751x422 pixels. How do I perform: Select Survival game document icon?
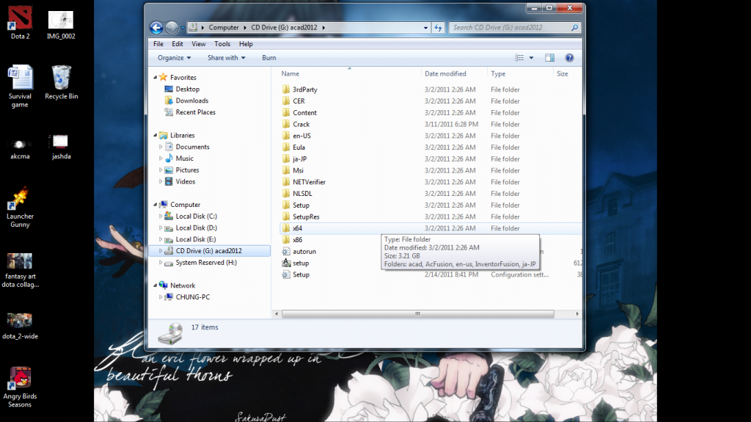coord(20,87)
